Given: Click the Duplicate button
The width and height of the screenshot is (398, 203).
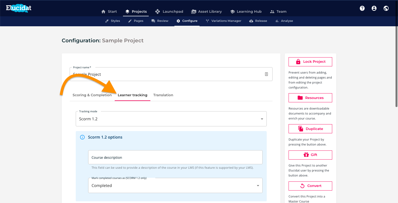Looking at the screenshot, I should click(310, 129).
